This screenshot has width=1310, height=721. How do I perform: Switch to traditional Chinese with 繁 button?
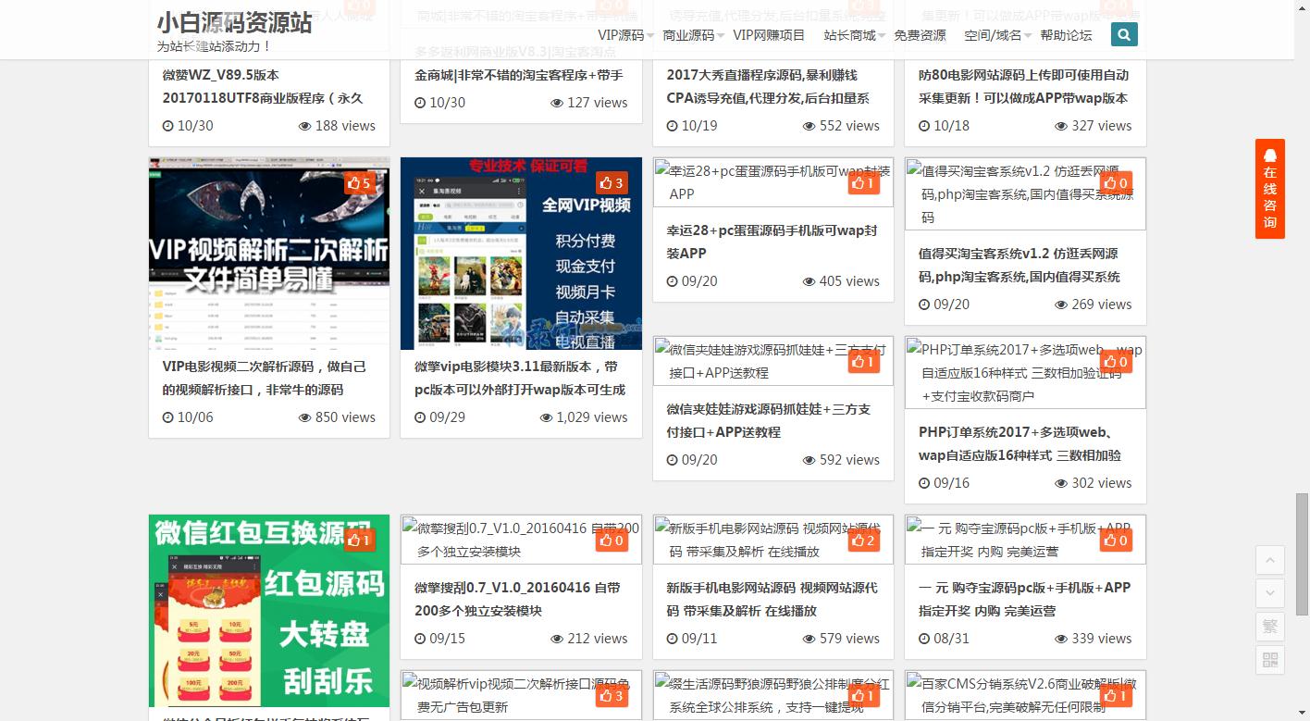1269,627
